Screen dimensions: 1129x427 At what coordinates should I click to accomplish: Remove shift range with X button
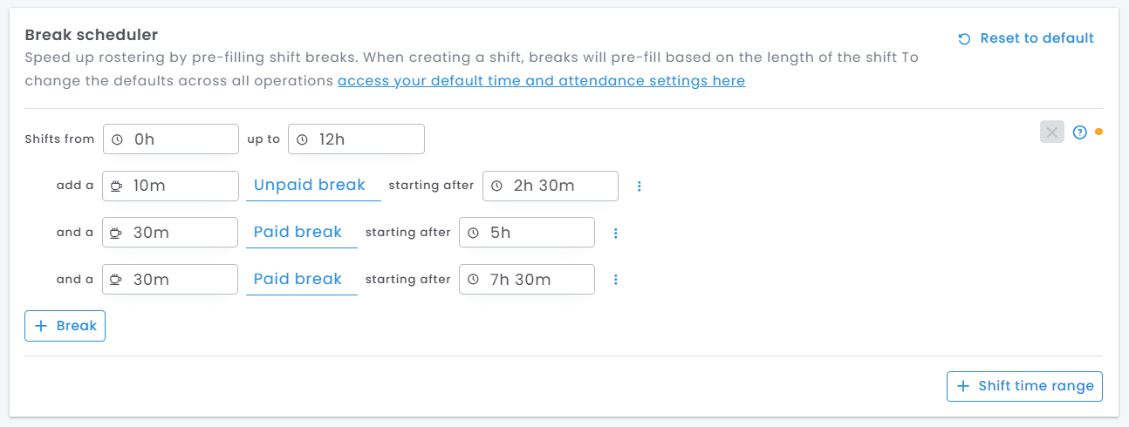pyautogui.click(x=1052, y=132)
